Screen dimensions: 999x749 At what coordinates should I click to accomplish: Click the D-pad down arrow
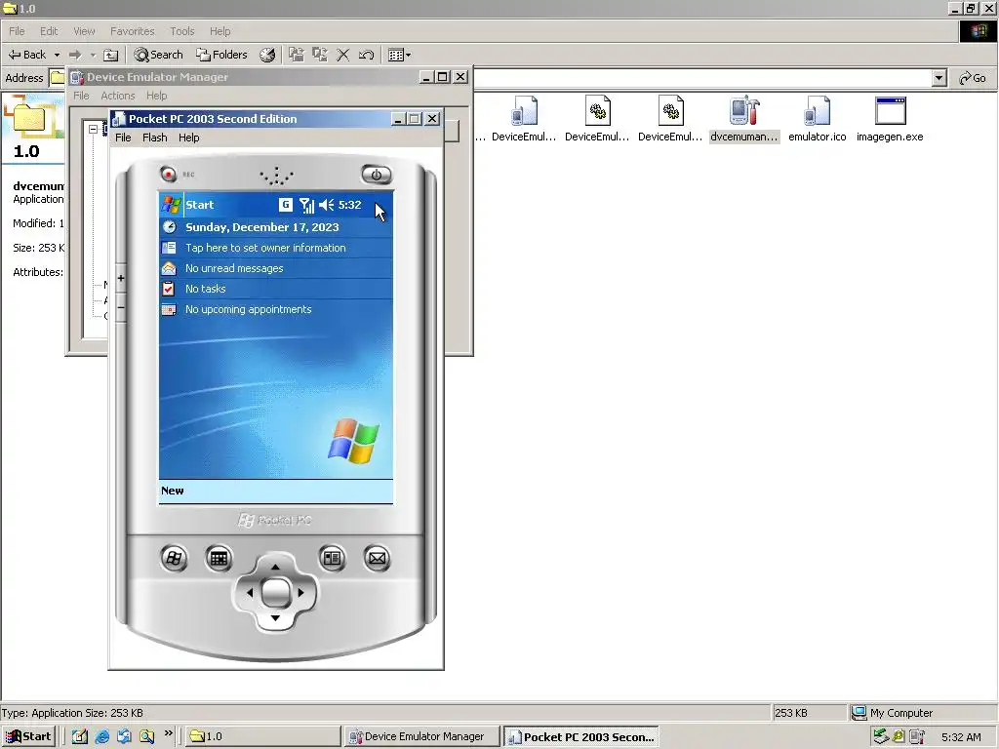(x=275, y=618)
